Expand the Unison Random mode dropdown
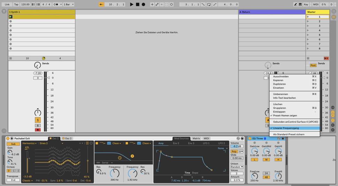Screen dimensions: 338x186 237,166
